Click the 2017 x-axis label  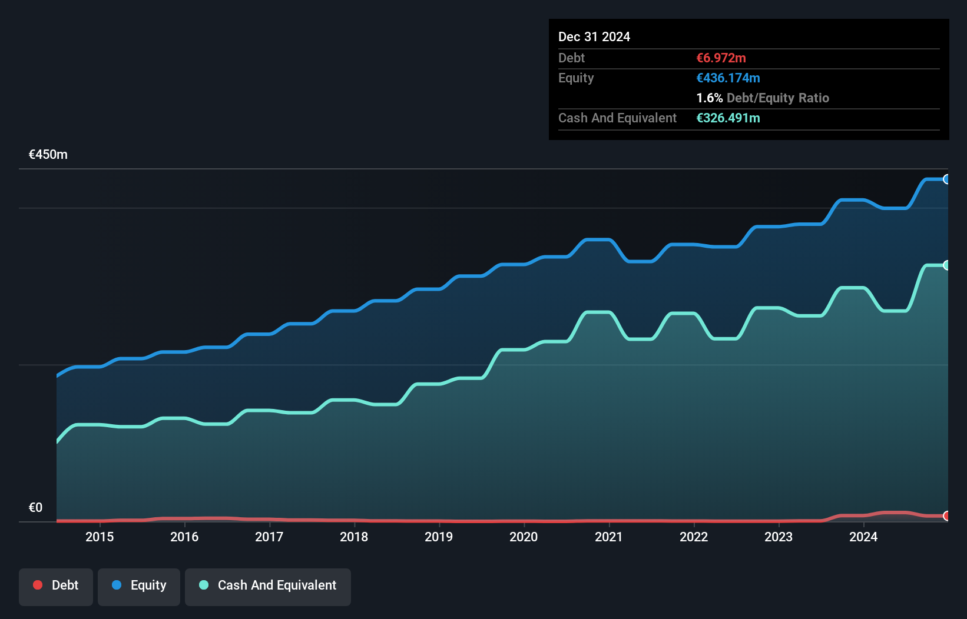(x=269, y=537)
